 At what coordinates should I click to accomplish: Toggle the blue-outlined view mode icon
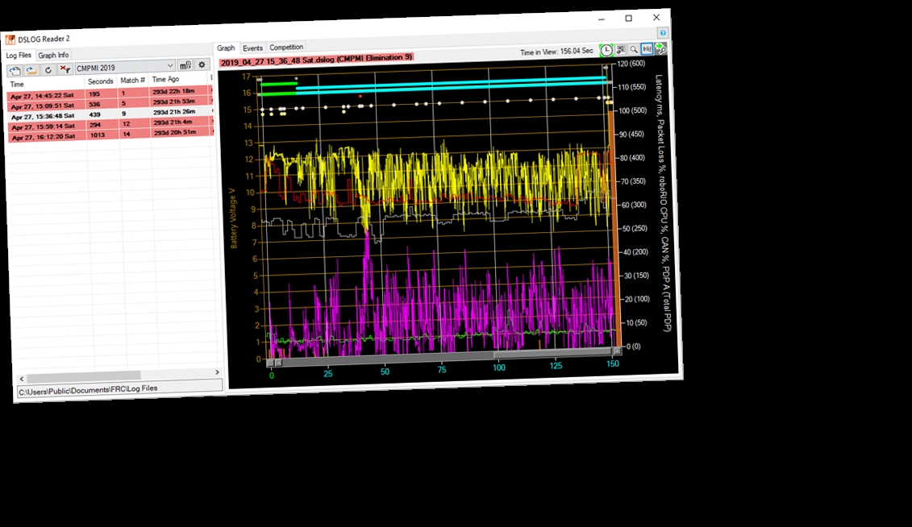[647, 49]
